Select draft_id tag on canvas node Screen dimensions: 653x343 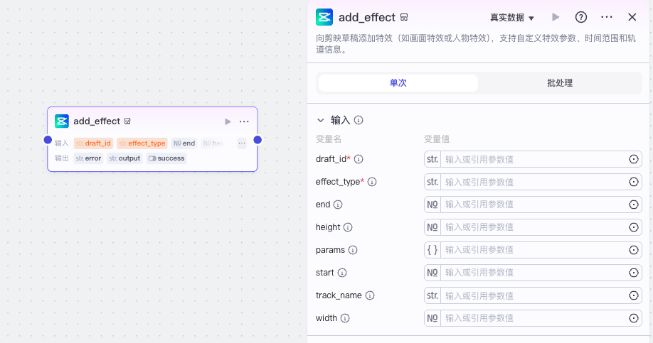(x=93, y=143)
